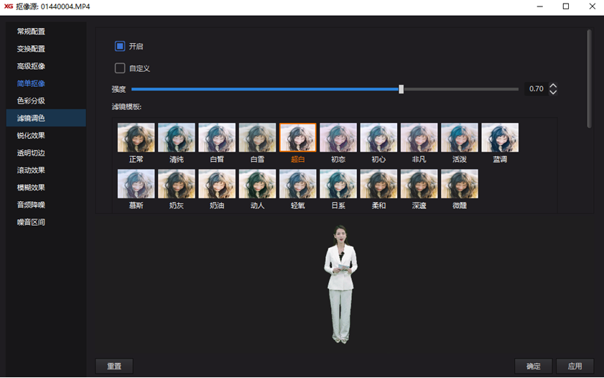
Task: Minimize the 抠像源 window
Action: tap(539, 6)
